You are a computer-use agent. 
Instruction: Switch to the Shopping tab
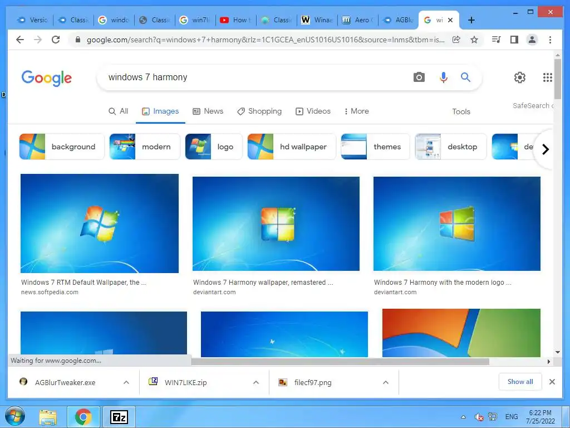coord(259,111)
